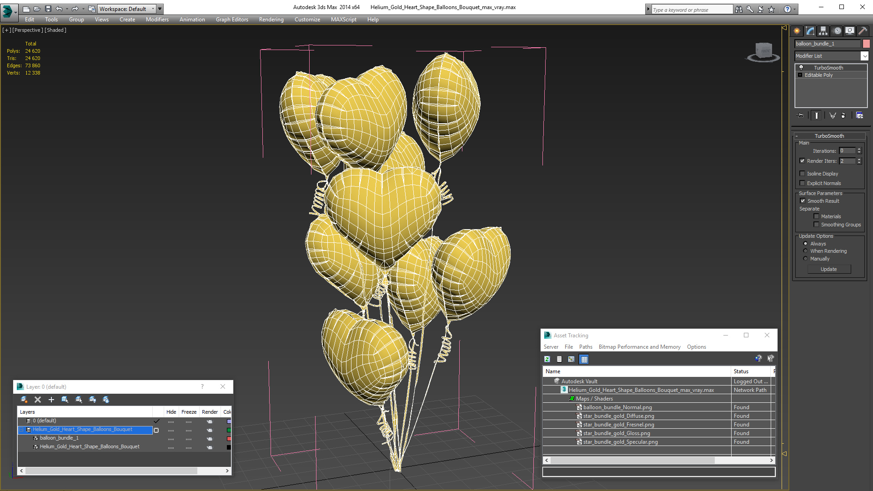Open the Create command panel tab

pyautogui.click(x=797, y=31)
